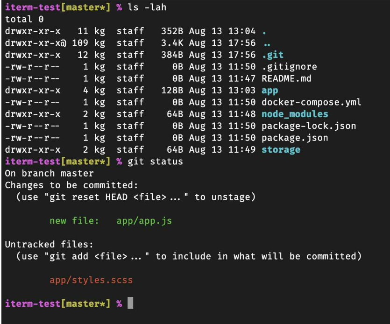Select the storage directory name

pyautogui.click(x=281, y=150)
